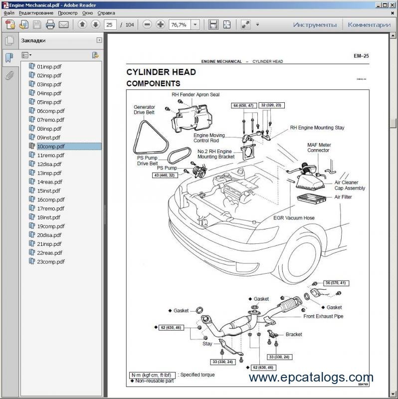Toggle the page thumbnails panel icon
The image size is (398, 399).
coord(9,41)
